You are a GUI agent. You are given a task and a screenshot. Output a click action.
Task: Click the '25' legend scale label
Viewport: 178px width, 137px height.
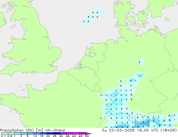click(x=54, y=136)
